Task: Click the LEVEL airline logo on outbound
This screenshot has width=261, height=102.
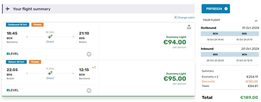Action: click(12, 54)
